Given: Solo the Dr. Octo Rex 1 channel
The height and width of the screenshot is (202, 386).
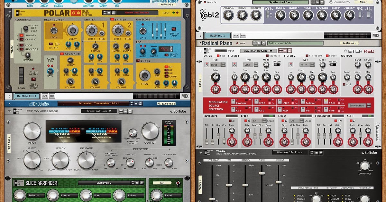Looking at the screenshot, I should 52,96.
